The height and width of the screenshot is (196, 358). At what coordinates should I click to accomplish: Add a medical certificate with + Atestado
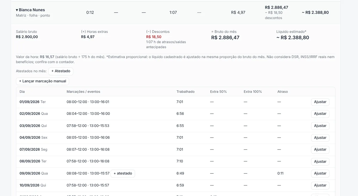(61, 71)
